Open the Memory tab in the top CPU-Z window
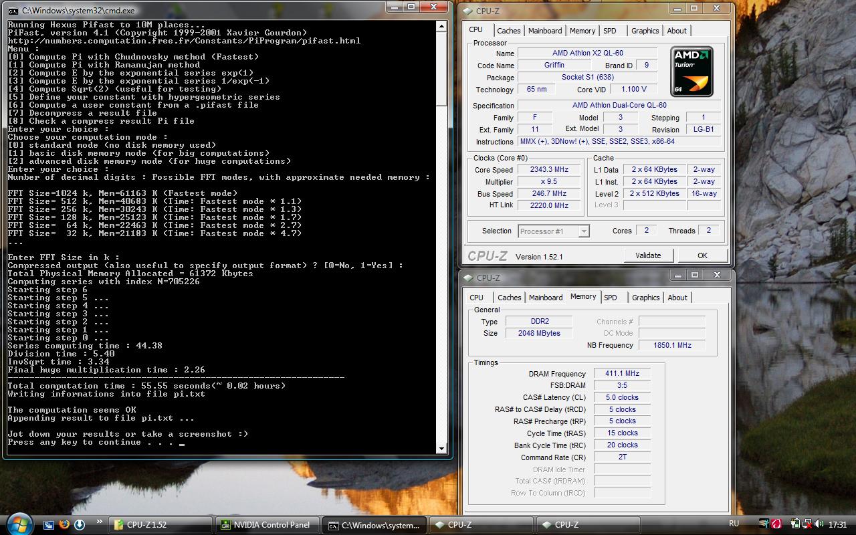The width and height of the screenshot is (856, 535). (x=582, y=31)
